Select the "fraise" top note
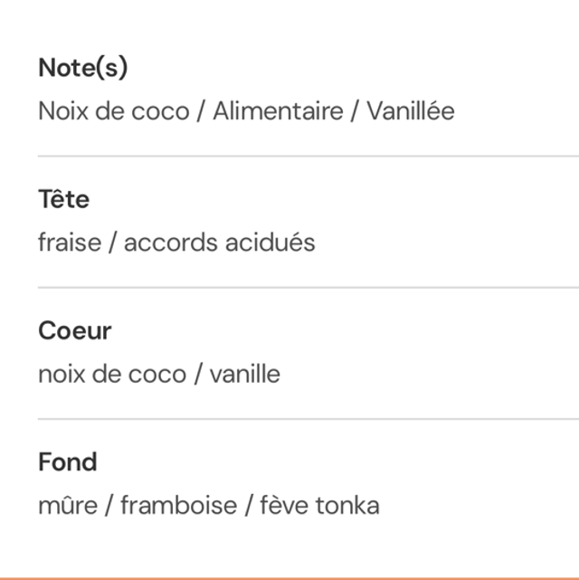The image size is (579, 580). [x=69, y=242]
